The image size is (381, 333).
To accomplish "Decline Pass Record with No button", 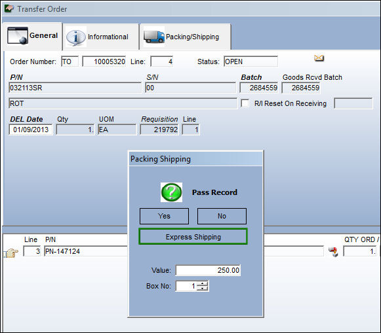I will [222, 216].
